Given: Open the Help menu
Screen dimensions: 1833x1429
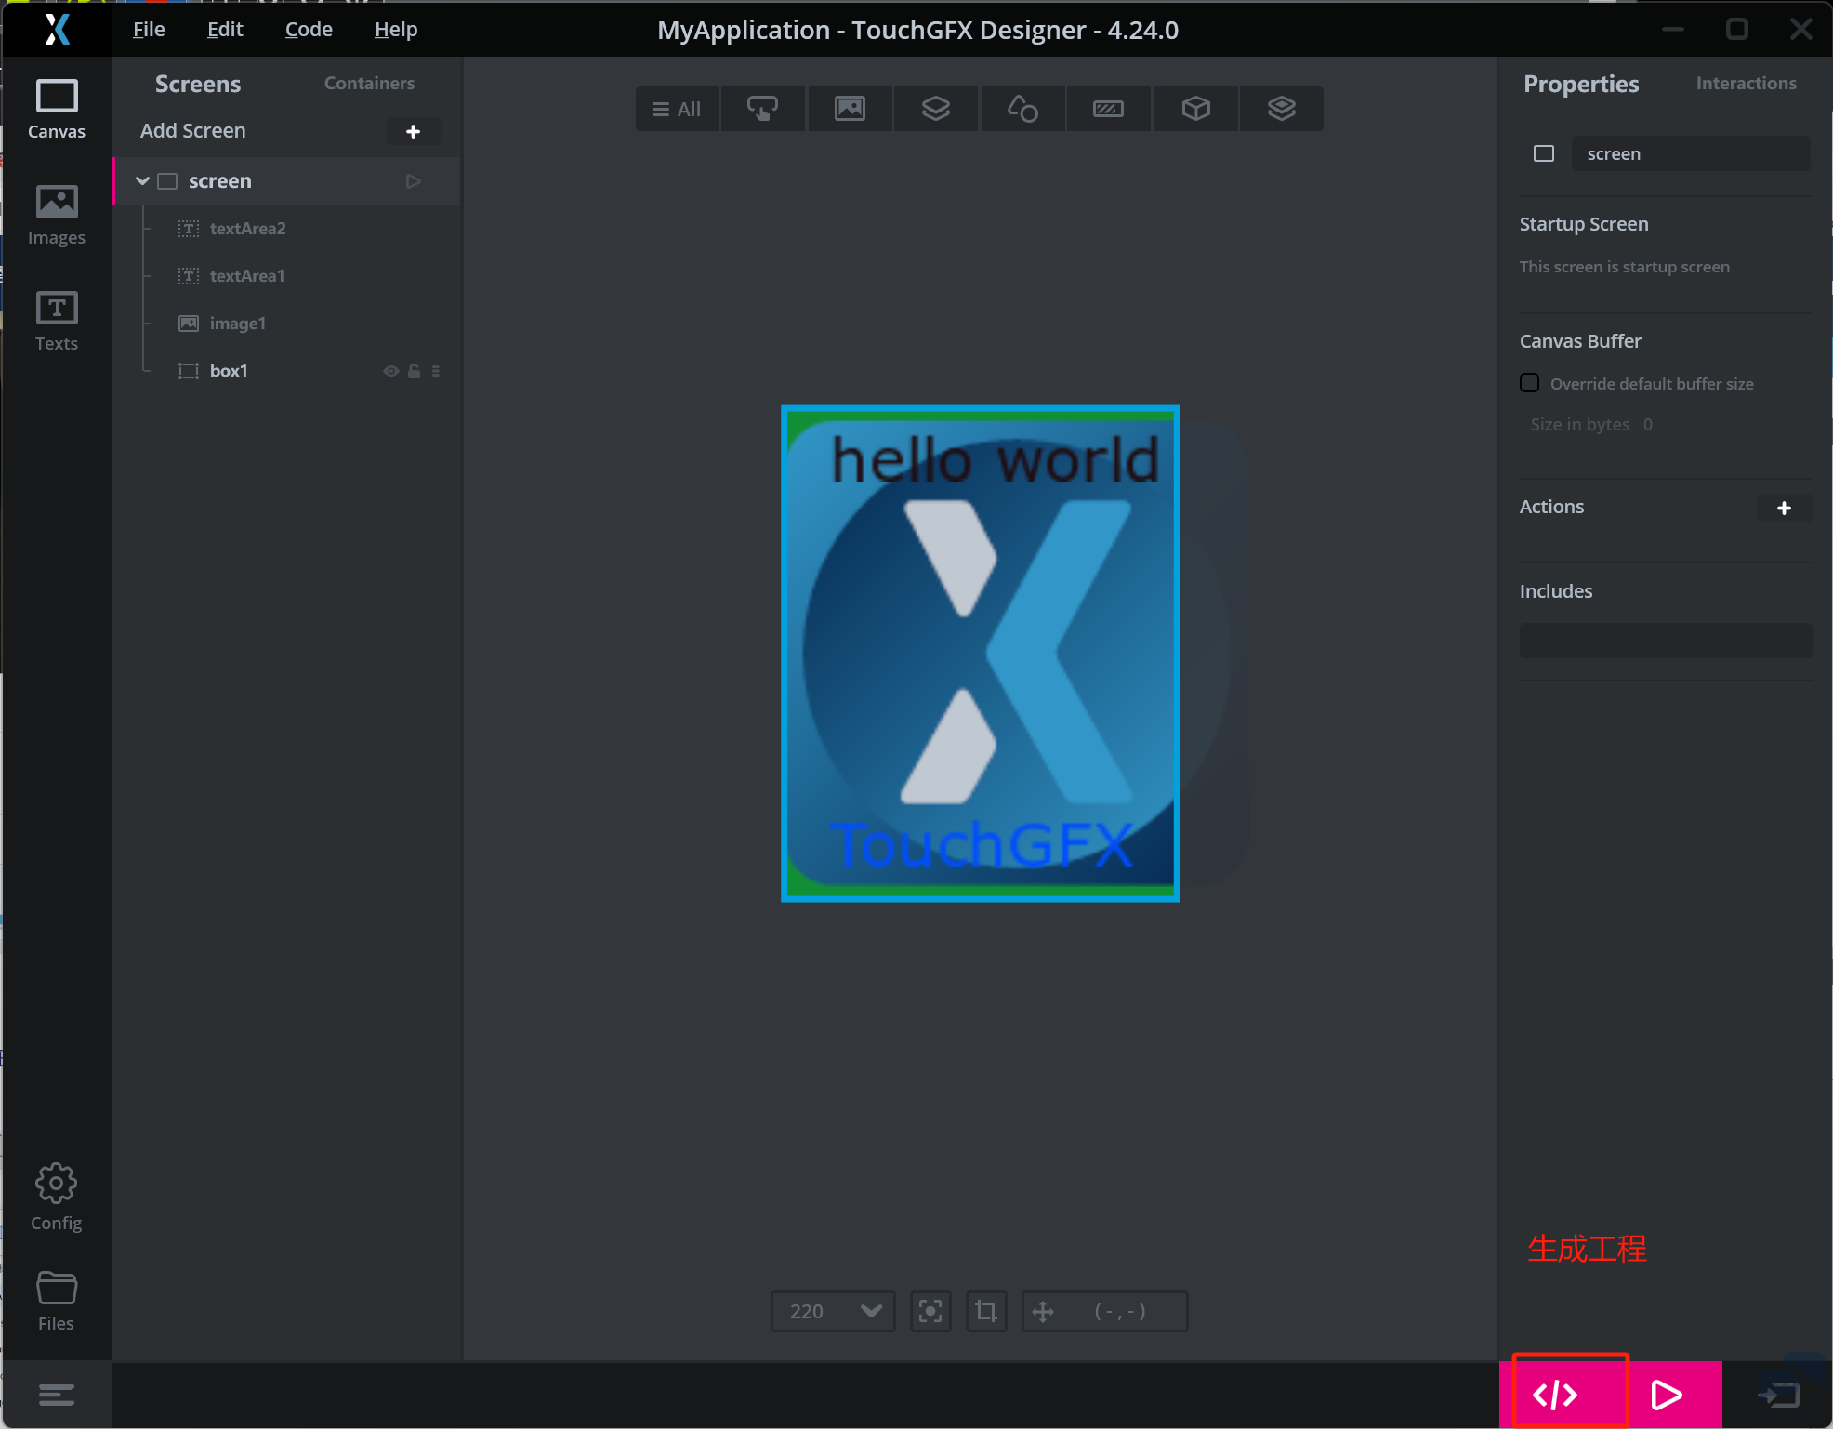Looking at the screenshot, I should [396, 30].
